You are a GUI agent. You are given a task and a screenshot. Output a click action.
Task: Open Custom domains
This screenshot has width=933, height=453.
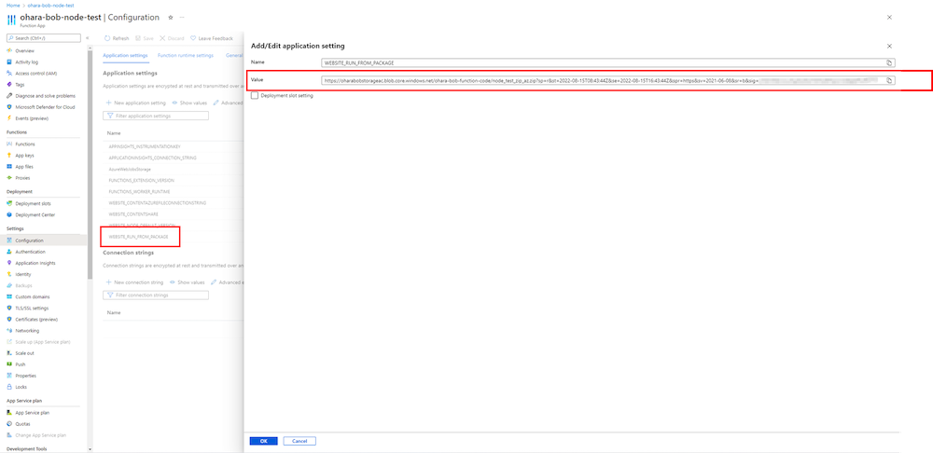coord(32,296)
